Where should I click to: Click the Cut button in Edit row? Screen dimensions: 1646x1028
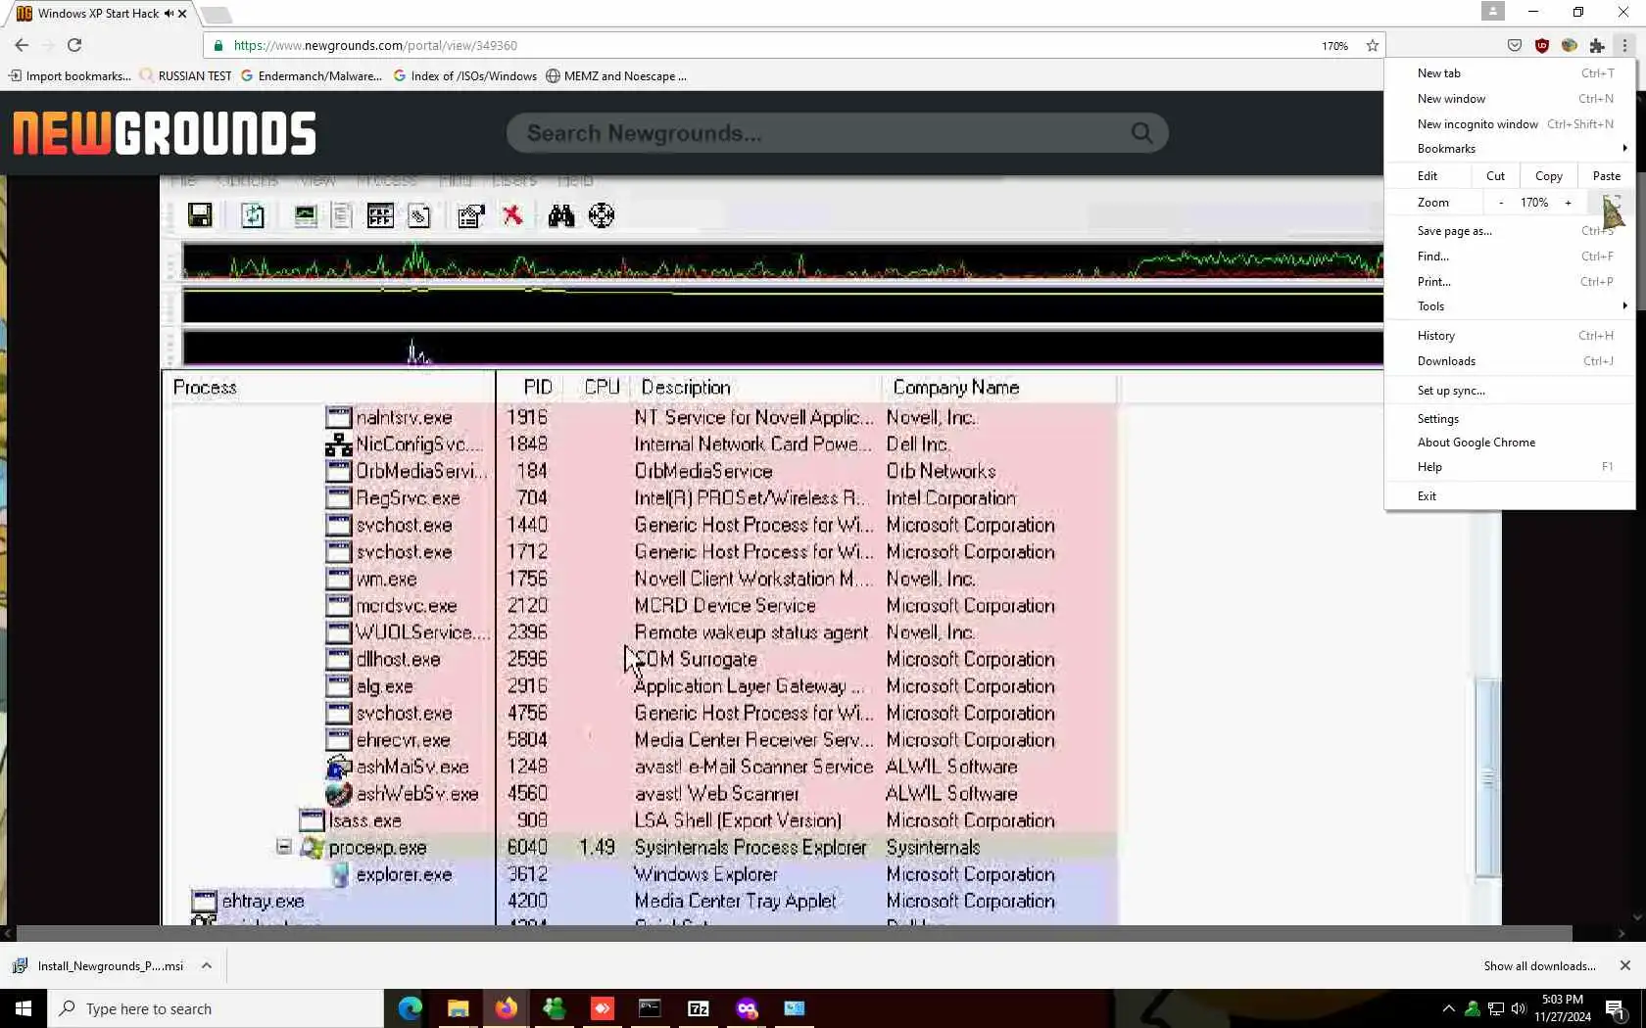[x=1495, y=176]
